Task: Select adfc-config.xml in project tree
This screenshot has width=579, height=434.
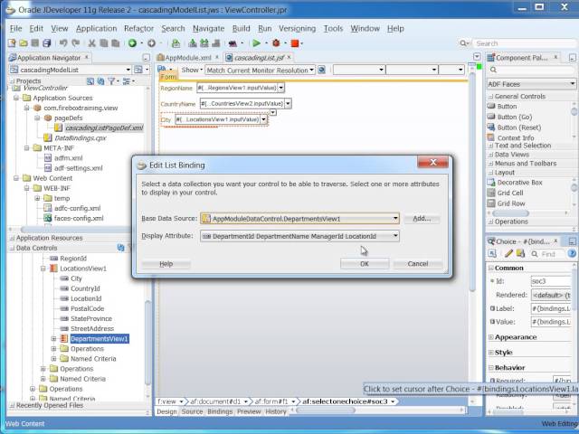Action: pyautogui.click(x=77, y=208)
